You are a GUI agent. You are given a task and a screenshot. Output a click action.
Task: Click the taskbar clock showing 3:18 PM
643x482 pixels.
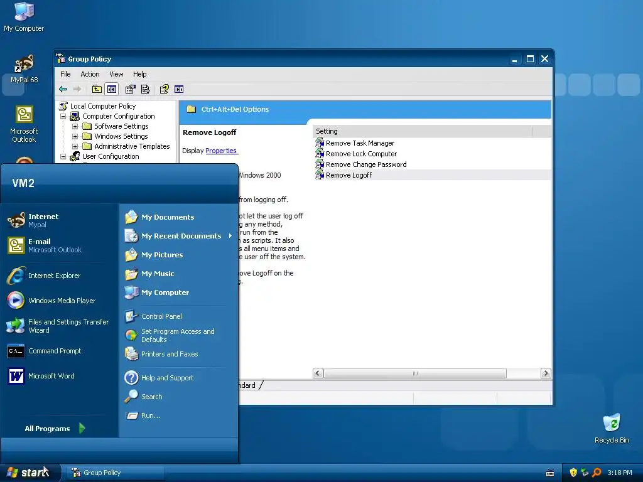click(619, 473)
